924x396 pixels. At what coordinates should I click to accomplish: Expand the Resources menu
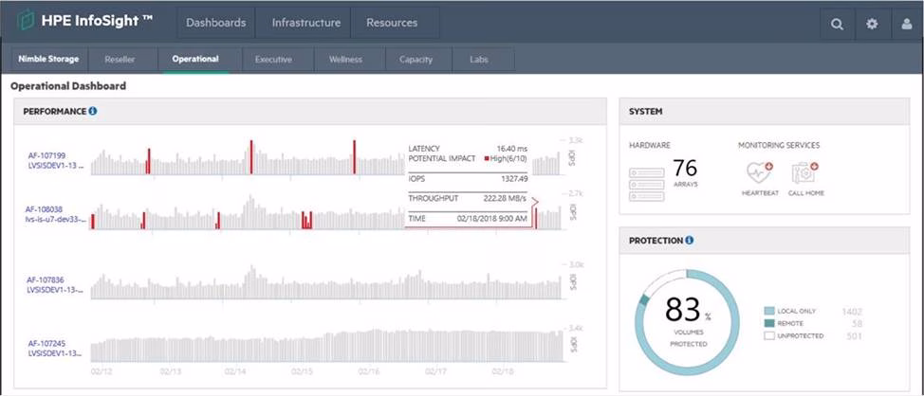click(391, 23)
